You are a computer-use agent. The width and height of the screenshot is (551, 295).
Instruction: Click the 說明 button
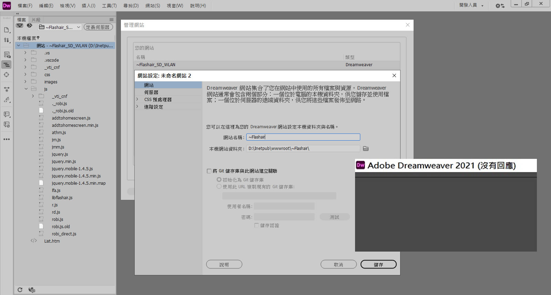pos(224,264)
